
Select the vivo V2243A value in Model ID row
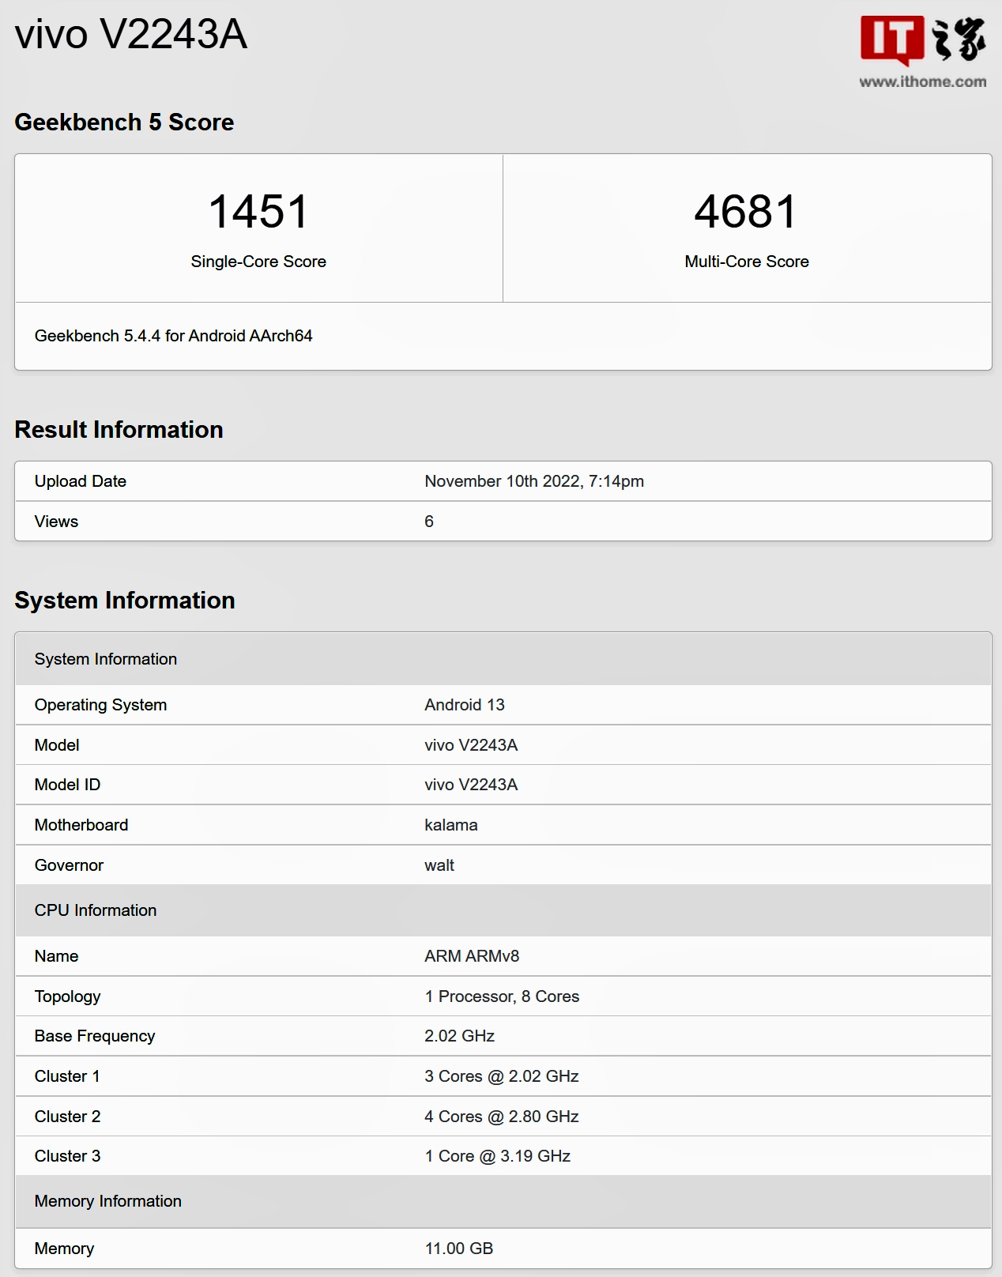click(471, 785)
